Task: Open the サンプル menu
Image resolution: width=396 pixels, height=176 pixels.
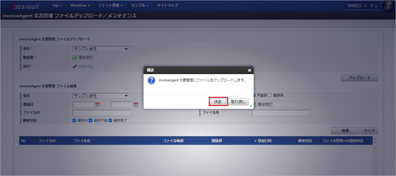Action: (140, 5)
